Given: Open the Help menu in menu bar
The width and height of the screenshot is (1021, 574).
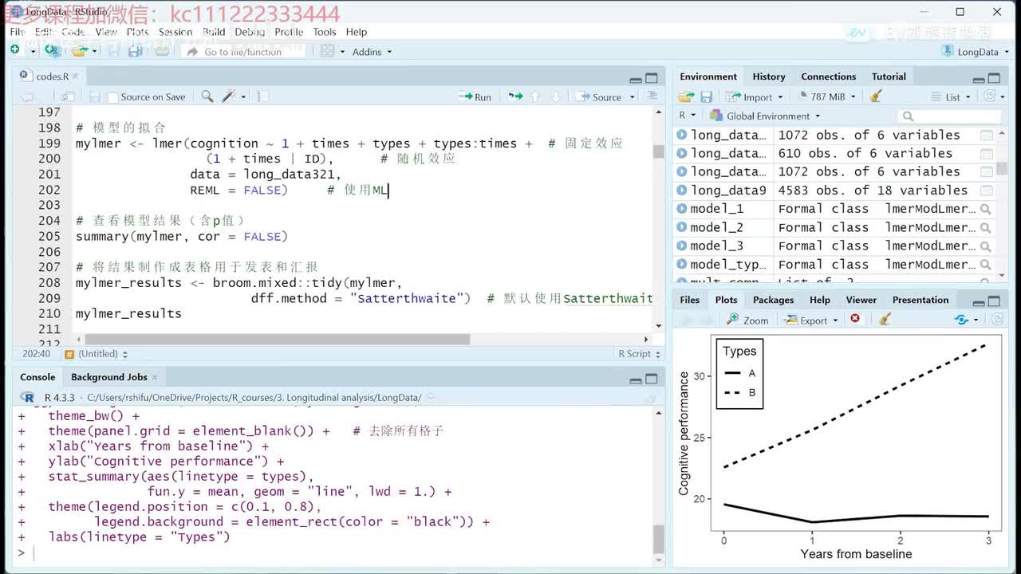Looking at the screenshot, I should point(357,32).
